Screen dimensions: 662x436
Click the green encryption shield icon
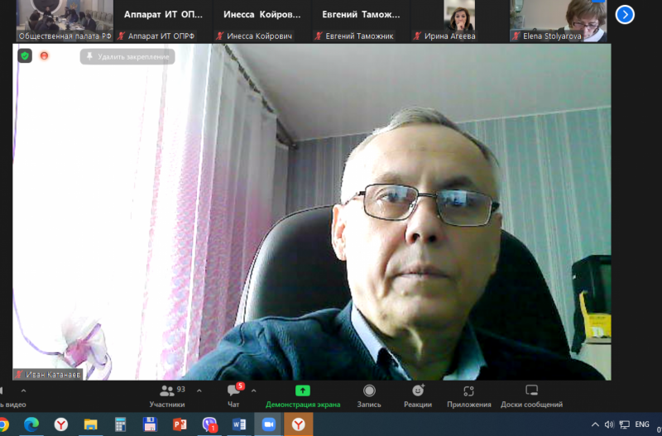click(x=25, y=55)
